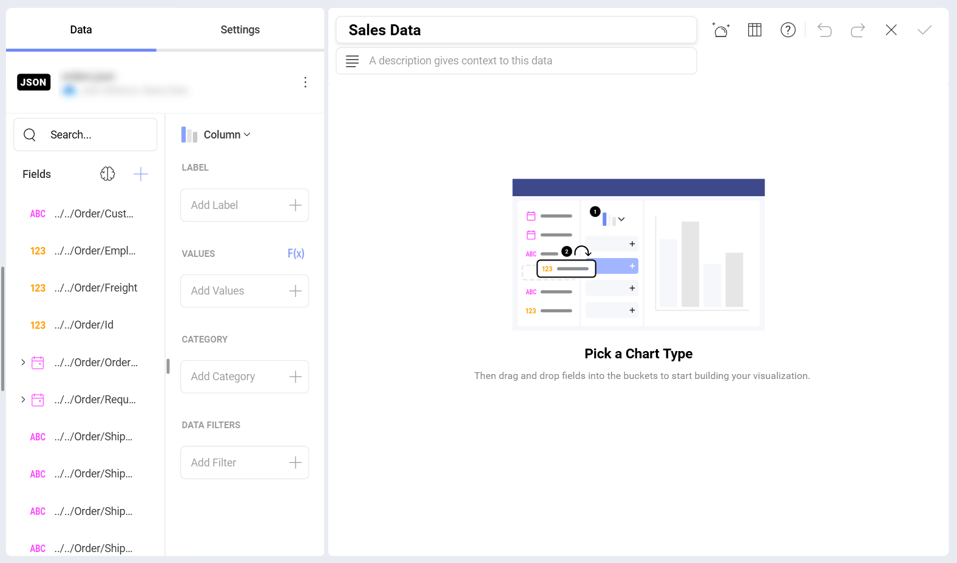Expand the ../../Order/Order... date field
The height and width of the screenshot is (563, 957).
pos(23,362)
